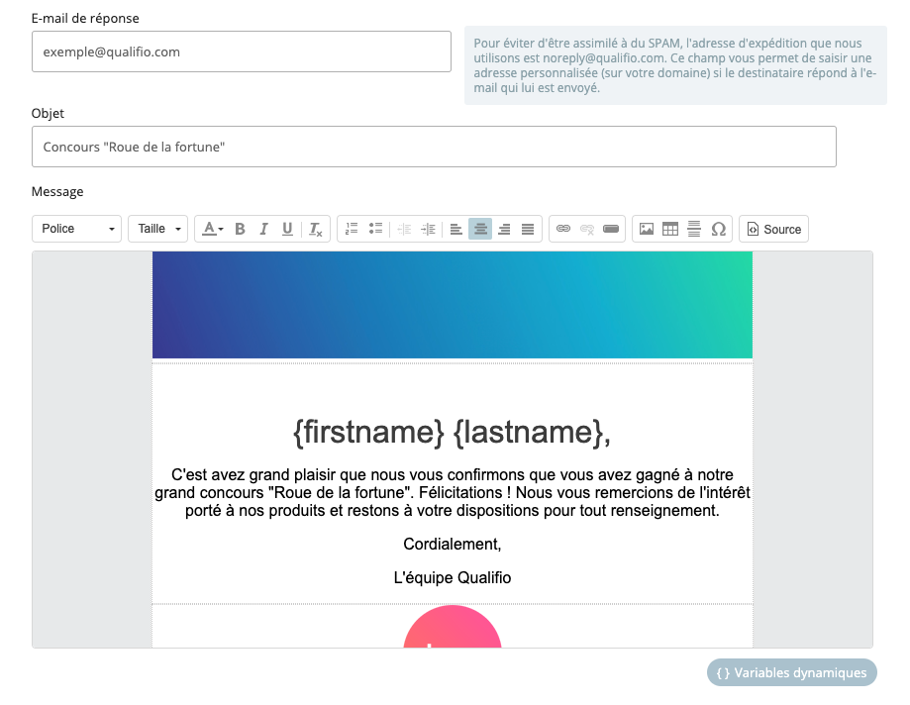Align text to the right

(x=504, y=229)
